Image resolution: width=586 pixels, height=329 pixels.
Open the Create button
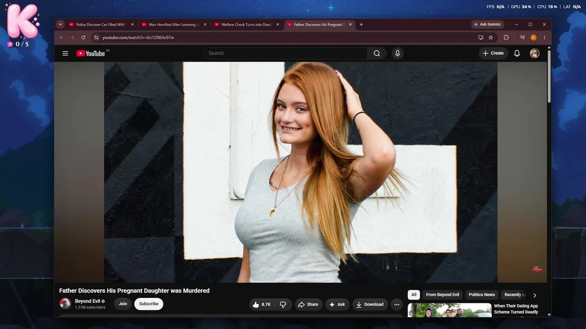pyautogui.click(x=494, y=53)
